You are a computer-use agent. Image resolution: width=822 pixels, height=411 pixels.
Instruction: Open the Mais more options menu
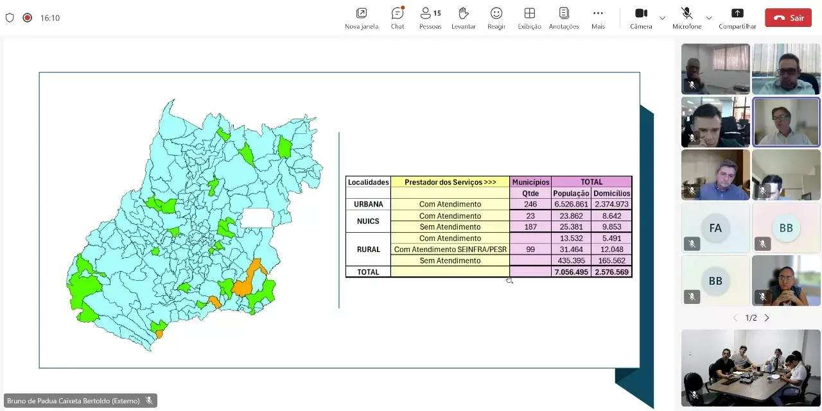click(598, 18)
